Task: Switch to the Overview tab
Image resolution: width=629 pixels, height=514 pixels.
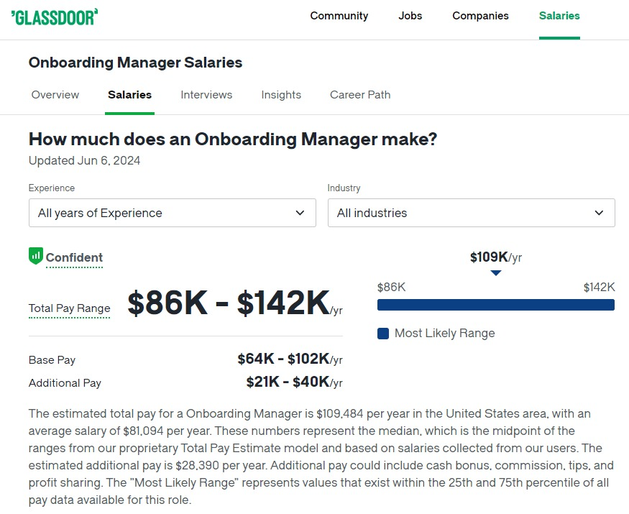Action: pyautogui.click(x=55, y=95)
